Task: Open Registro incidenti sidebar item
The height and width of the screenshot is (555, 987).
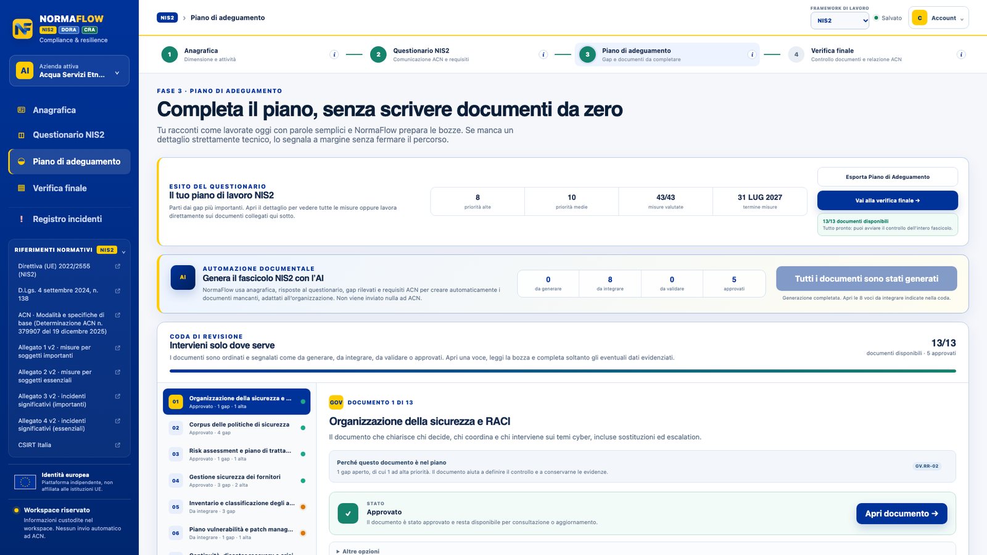Action: (x=69, y=219)
